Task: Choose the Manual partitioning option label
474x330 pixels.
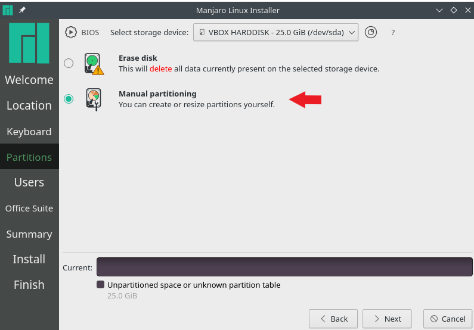Action: pyautogui.click(x=157, y=94)
